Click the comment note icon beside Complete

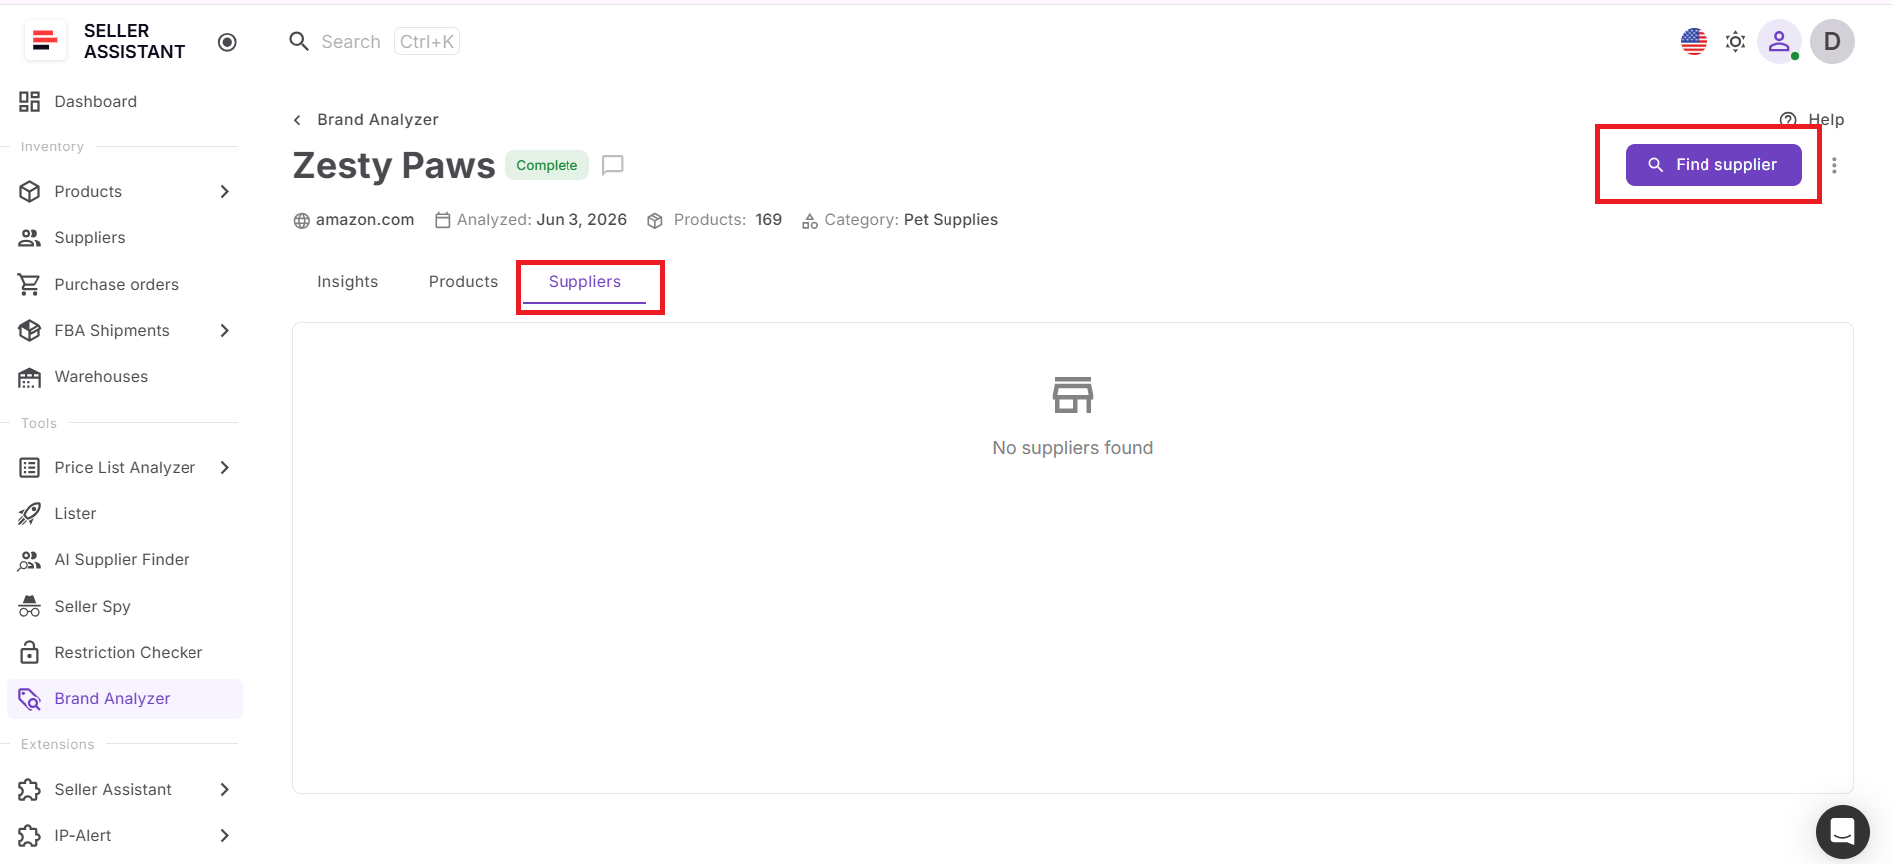[x=613, y=165]
